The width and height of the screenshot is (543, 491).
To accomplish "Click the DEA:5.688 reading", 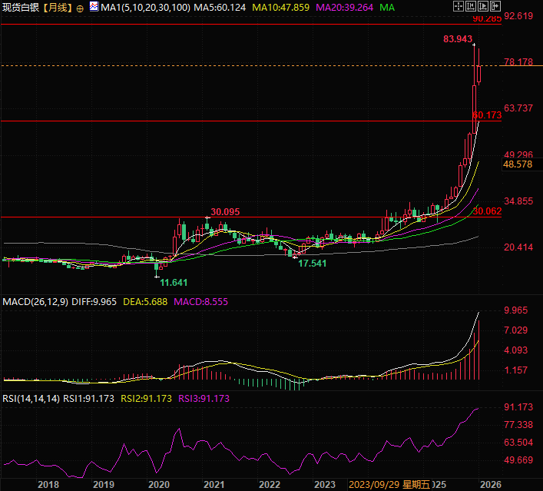I will click(145, 302).
